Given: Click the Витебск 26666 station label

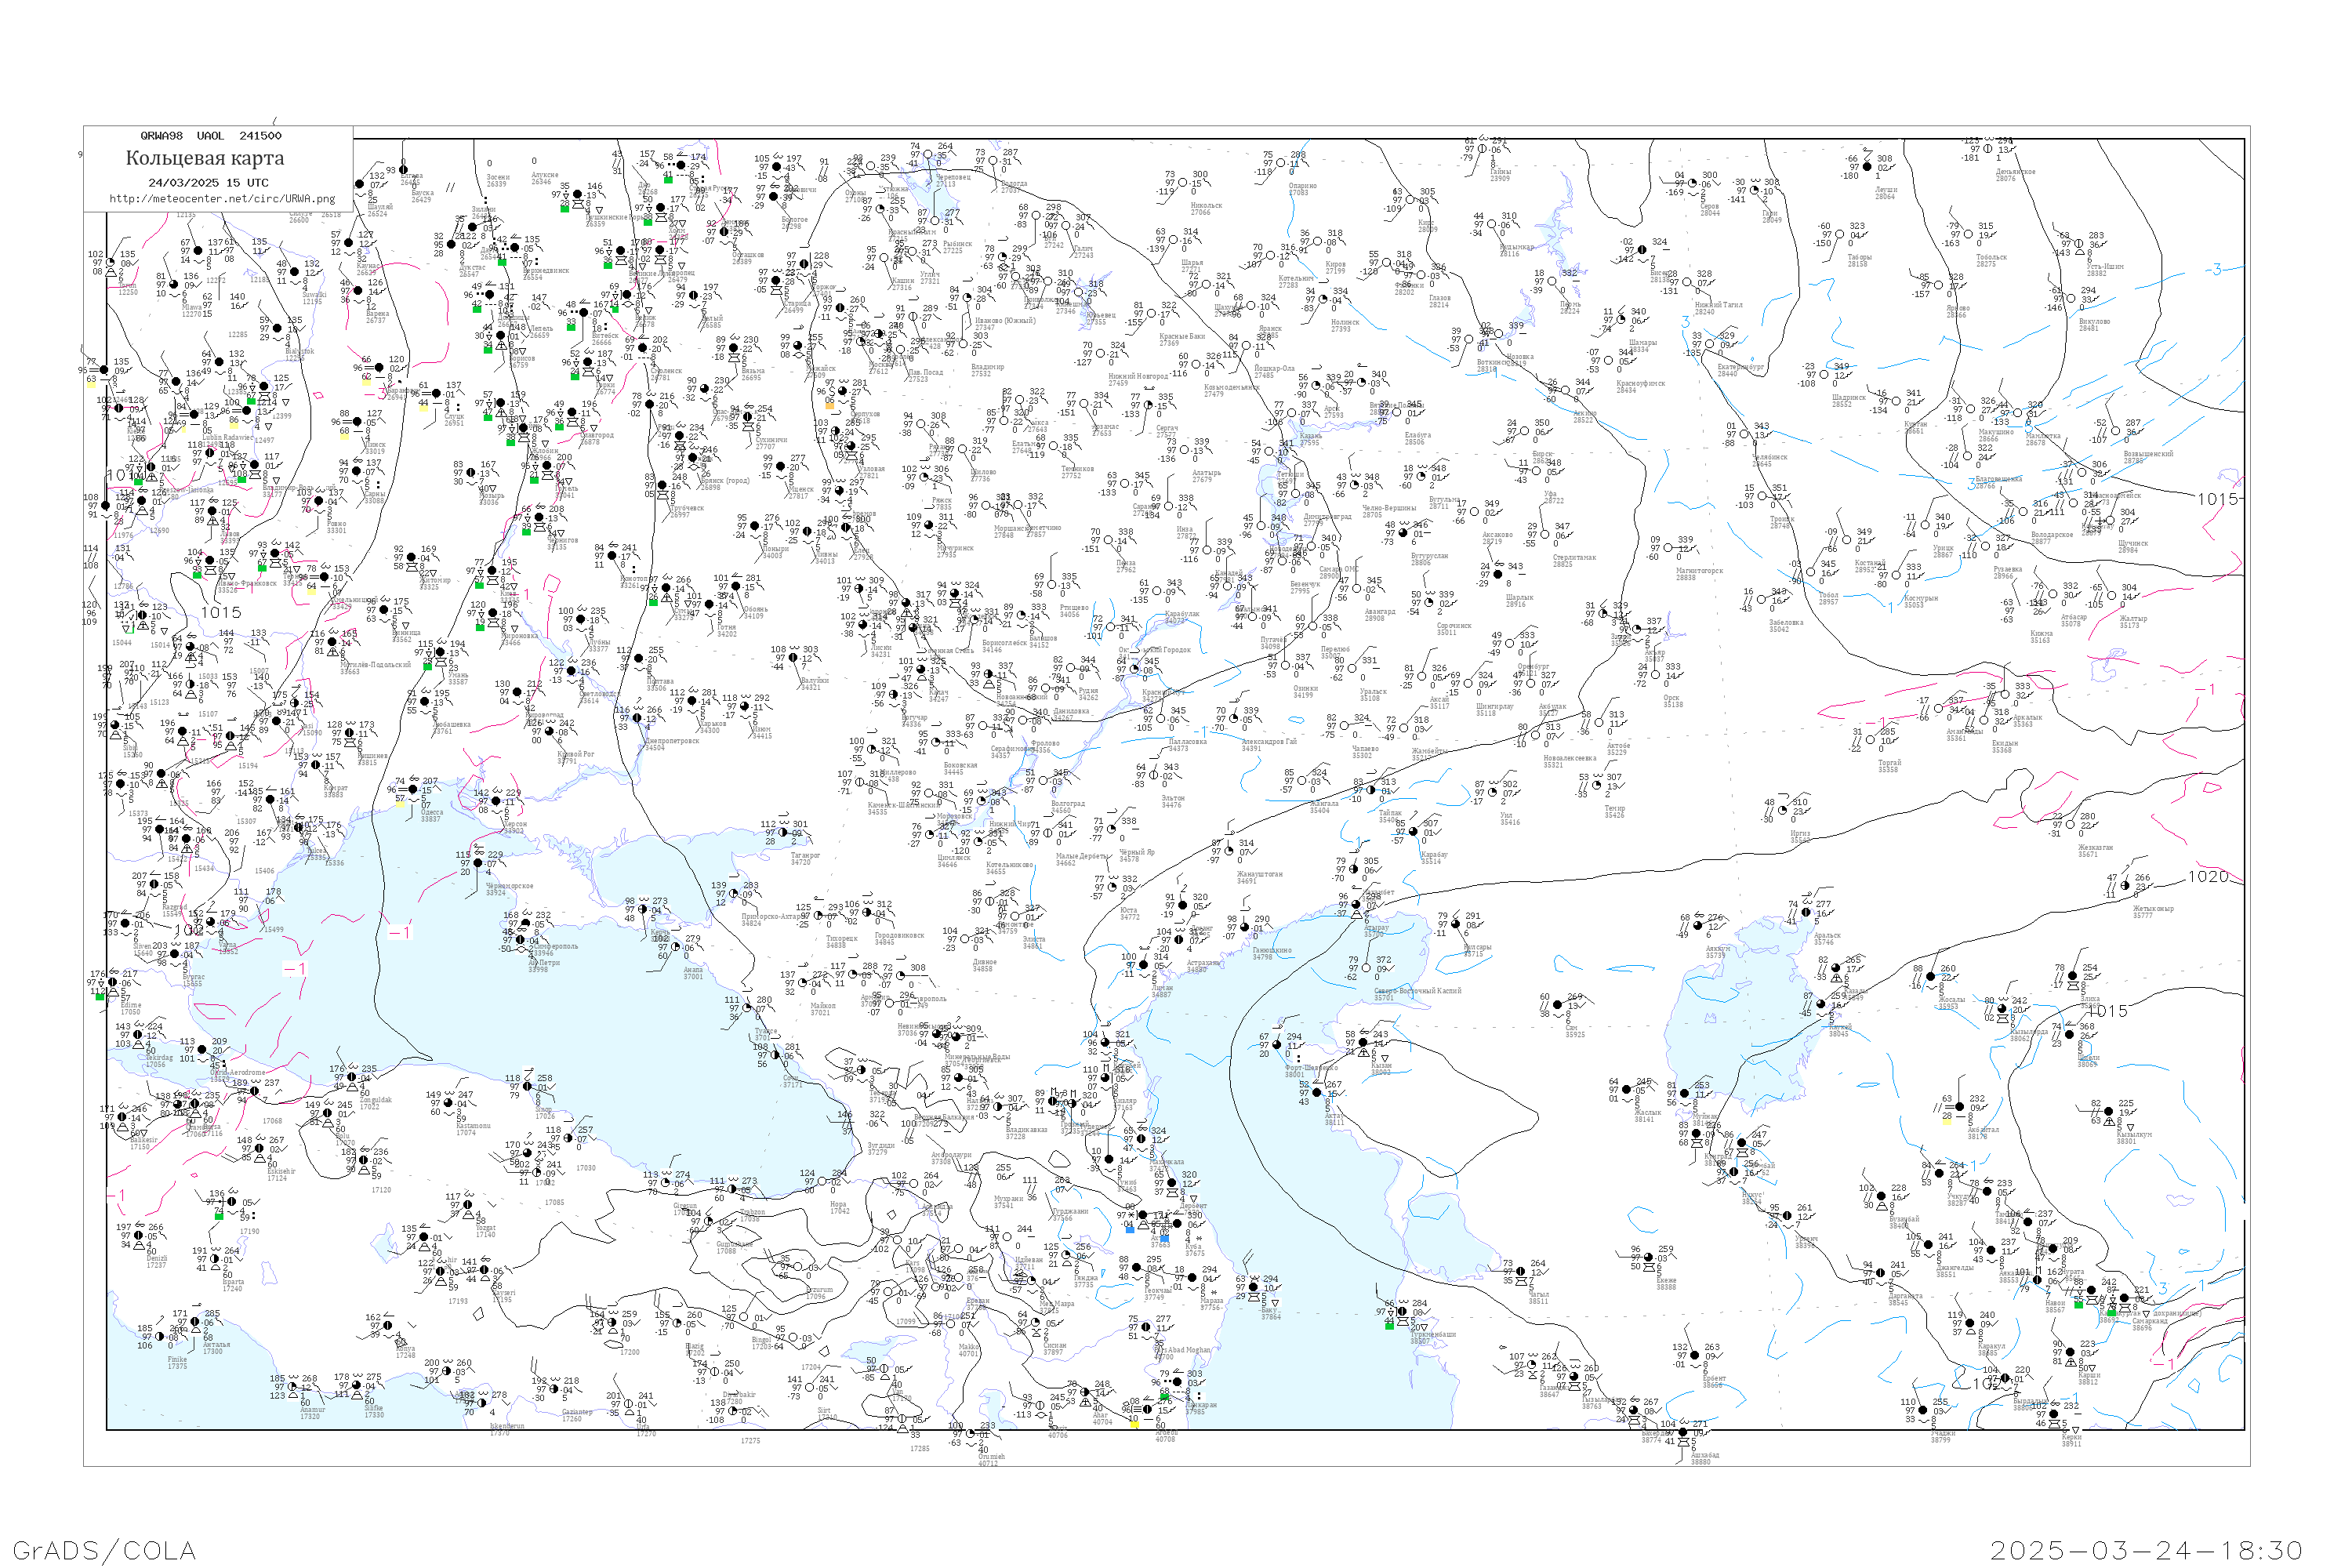Looking at the screenshot, I should [x=605, y=340].
